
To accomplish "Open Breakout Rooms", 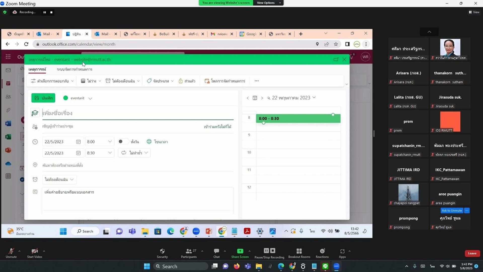I will (x=299, y=253).
